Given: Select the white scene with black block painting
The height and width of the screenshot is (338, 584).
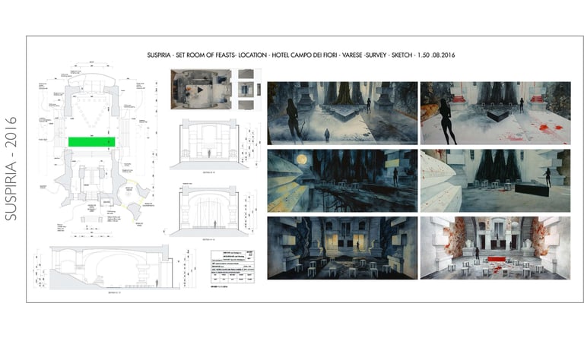Looking at the screenshot, I should click(495, 181).
